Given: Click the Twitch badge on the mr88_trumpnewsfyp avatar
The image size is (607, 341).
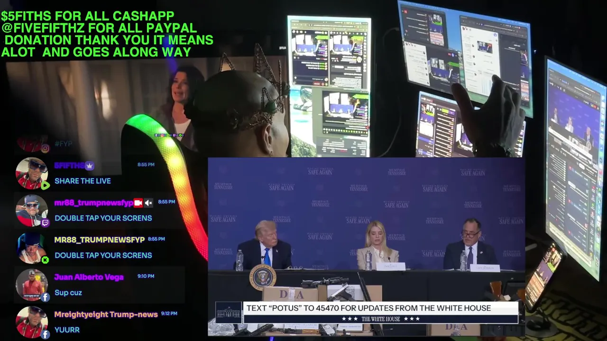Looking at the screenshot, I should click(x=45, y=223).
